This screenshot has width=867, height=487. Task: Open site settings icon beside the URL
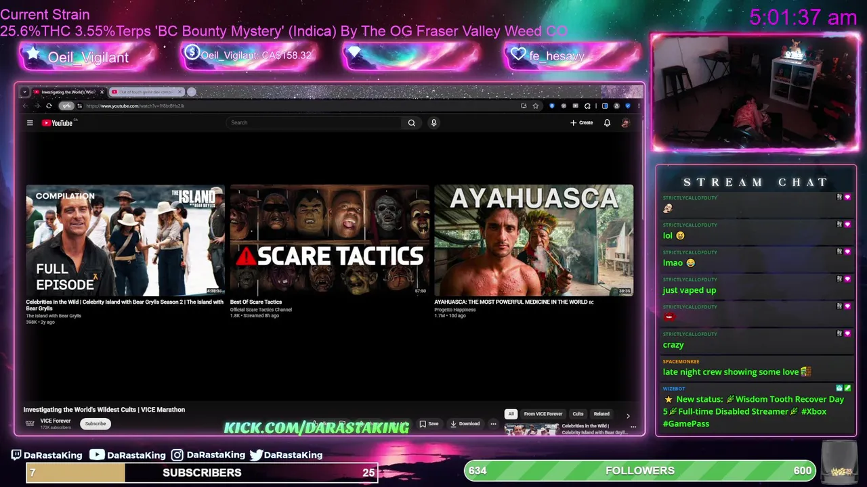[x=79, y=106]
